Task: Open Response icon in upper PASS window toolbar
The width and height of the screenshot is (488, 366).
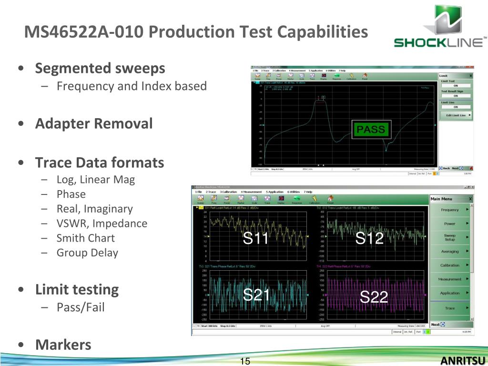Action: (x=337, y=77)
